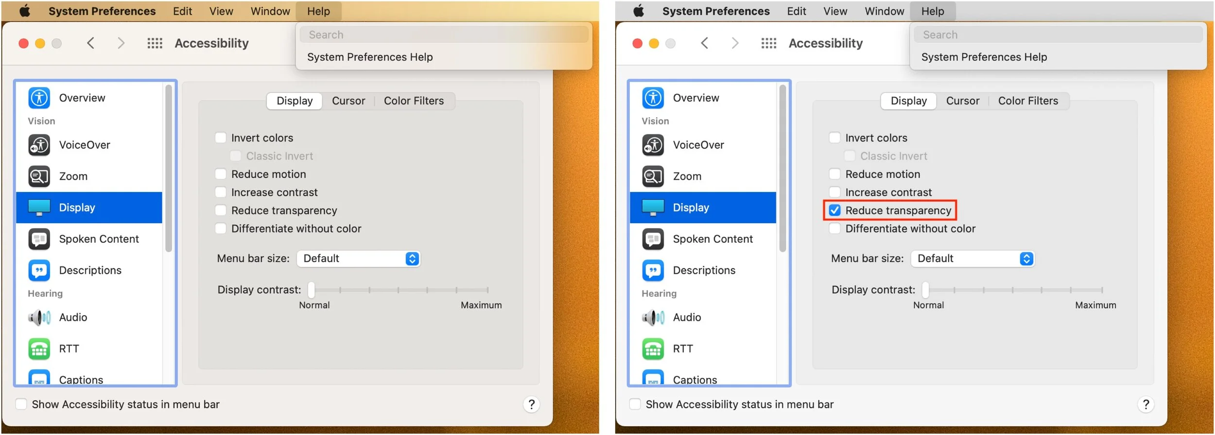Open Window menu in right window menu bar

click(884, 11)
